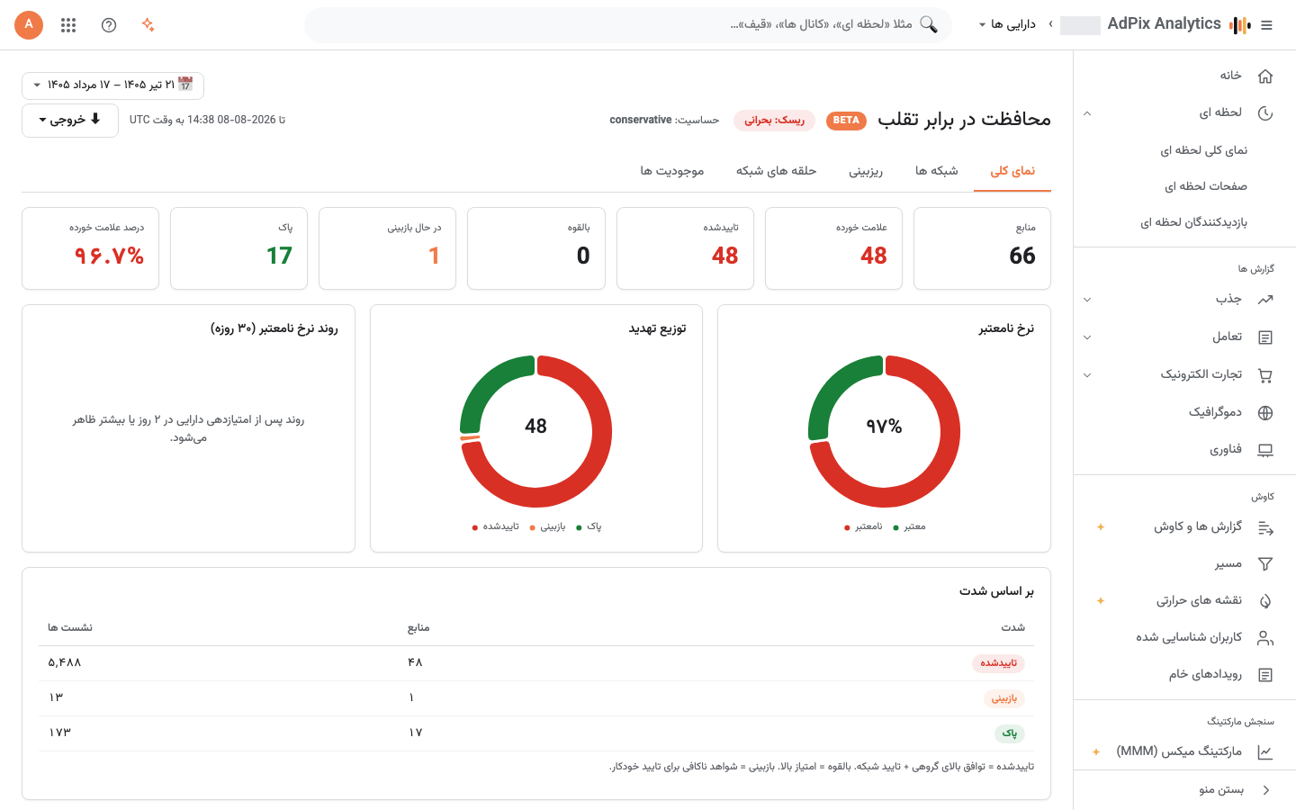The height and width of the screenshot is (810, 1296).
Task: Click the ریسک: بحرانی risk badge
Action: [775, 121]
